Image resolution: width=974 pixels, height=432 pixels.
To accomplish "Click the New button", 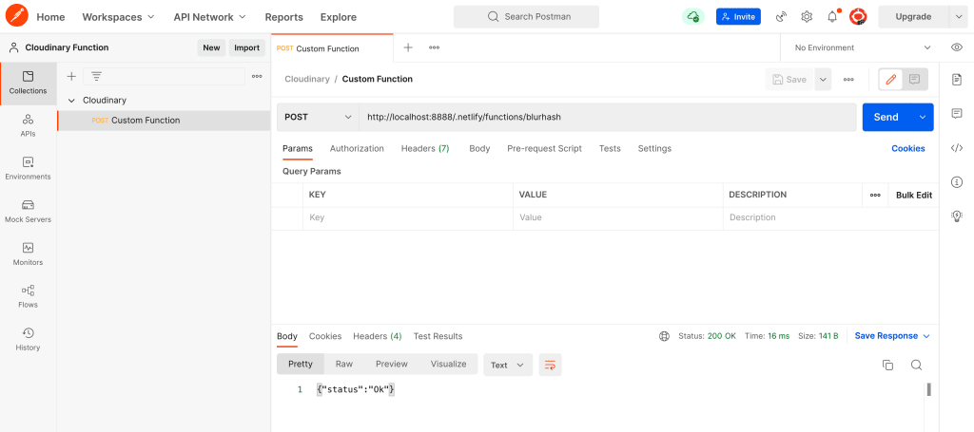I will point(211,47).
